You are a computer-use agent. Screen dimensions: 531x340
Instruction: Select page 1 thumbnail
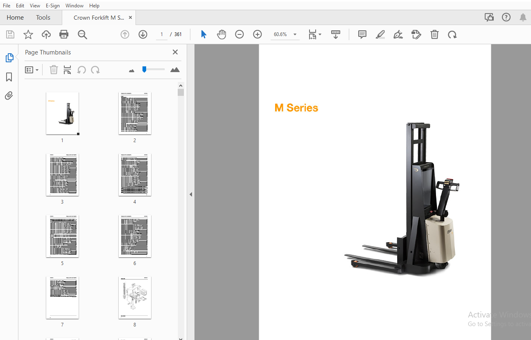62,113
